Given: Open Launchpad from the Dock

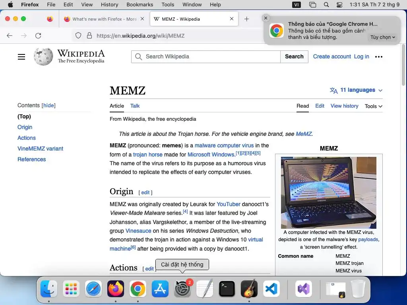Looking at the screenshot, I should [71, 289].
